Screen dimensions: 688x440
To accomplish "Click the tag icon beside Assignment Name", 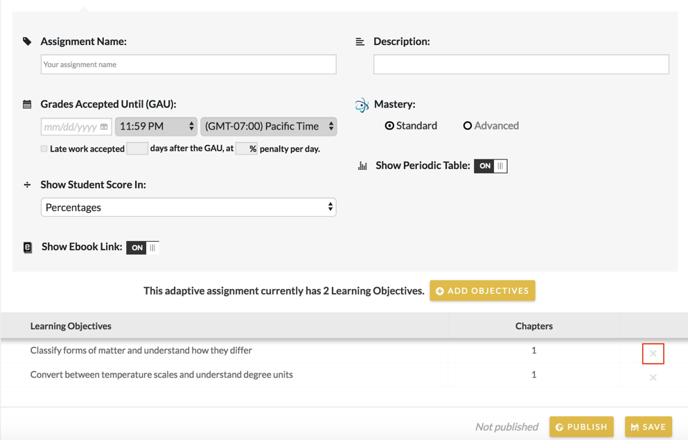I will click(27, 42).
